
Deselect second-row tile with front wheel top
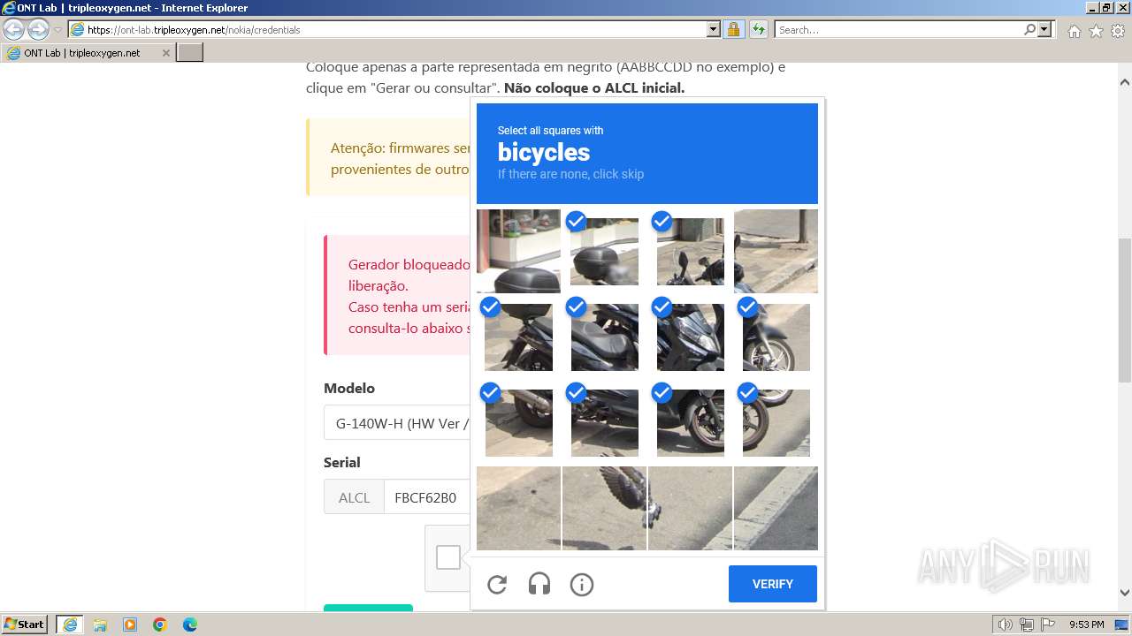click(776, 337)
